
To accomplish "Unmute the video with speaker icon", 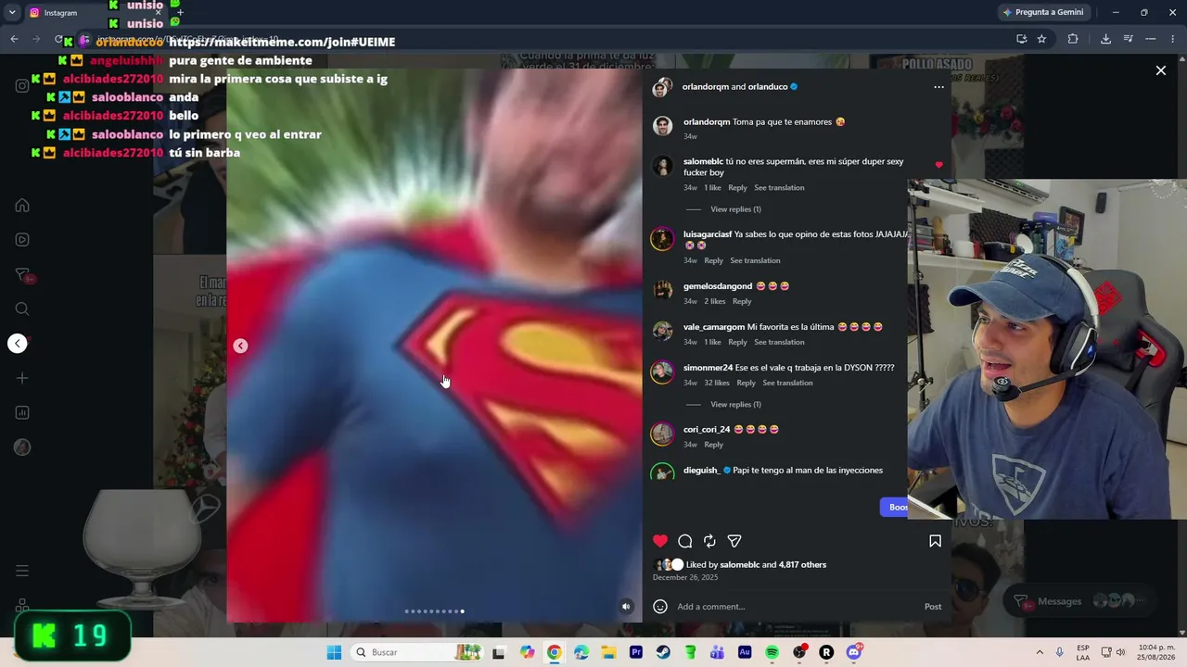I will [626, 607].
